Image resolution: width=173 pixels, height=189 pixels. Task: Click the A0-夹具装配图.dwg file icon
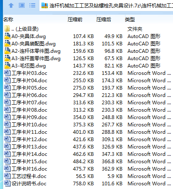7,43
